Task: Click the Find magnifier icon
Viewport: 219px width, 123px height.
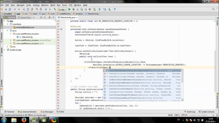Action: pyautogui.click(x=37, y=9)
